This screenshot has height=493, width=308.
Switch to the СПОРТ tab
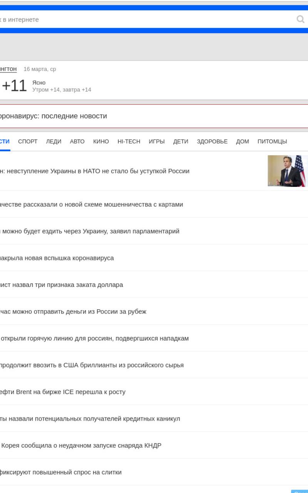28,141
